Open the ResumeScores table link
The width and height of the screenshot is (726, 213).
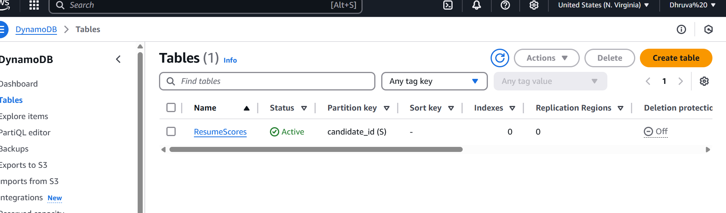pyautogui.click(x=220, y=132)
